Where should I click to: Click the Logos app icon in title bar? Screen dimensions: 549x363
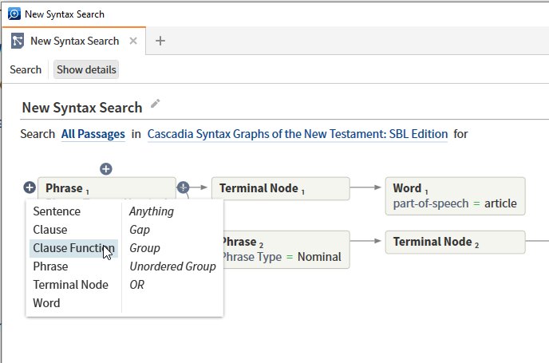pyautogui.click(x=14, y=14)
